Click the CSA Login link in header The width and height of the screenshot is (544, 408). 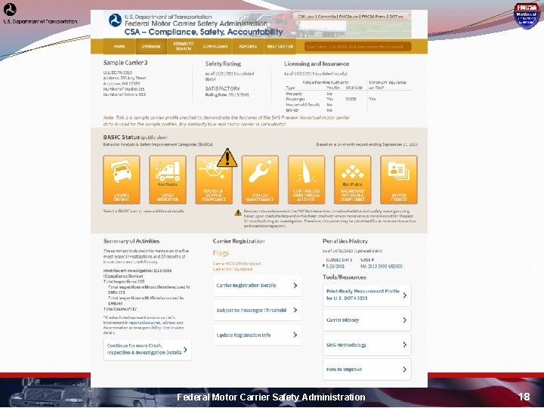pos(306,17)
